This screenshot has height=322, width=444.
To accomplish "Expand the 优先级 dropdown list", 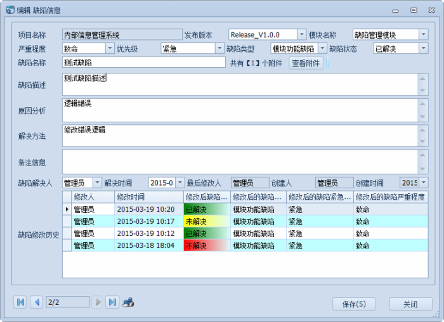I will [219, 48].
